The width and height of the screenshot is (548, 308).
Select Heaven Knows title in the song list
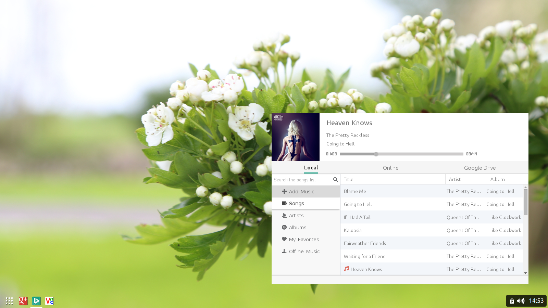point(366,269)
